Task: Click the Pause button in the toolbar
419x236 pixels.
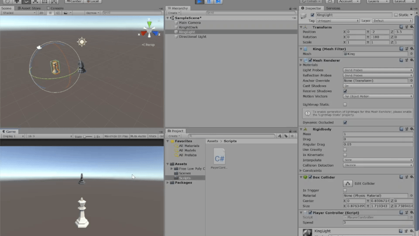Action: tap(209, 2)
